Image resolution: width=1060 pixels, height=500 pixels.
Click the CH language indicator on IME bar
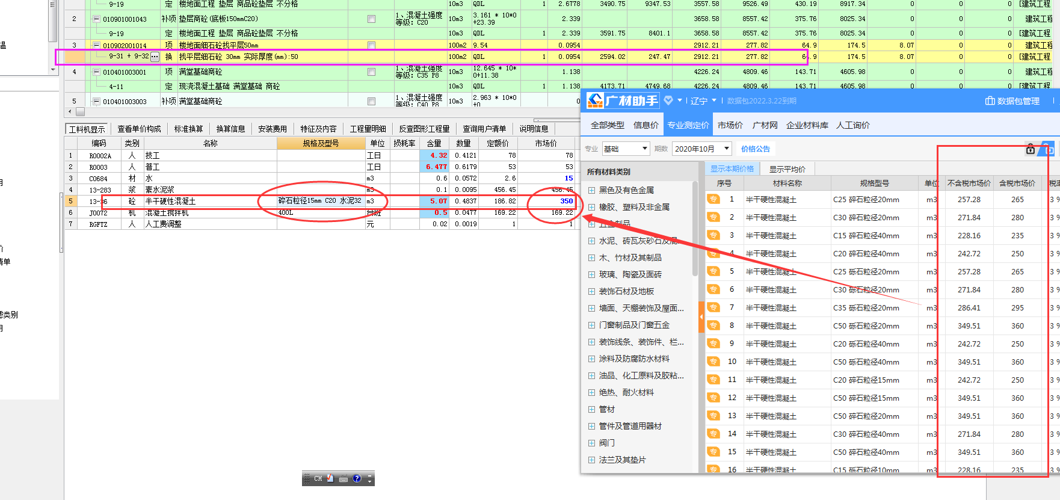pos(318,478)
